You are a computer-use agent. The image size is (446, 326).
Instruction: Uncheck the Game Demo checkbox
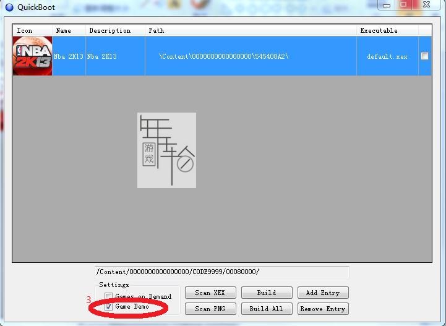point(108,306)
